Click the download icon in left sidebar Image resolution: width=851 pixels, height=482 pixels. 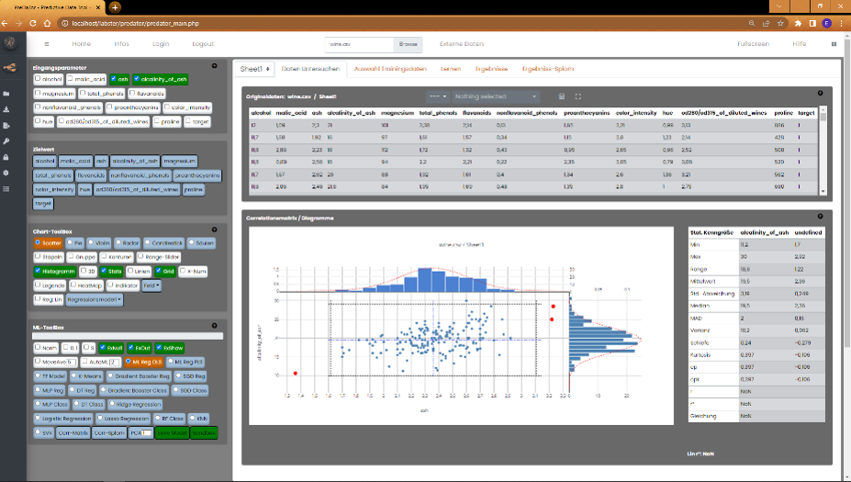pos(8,109)
